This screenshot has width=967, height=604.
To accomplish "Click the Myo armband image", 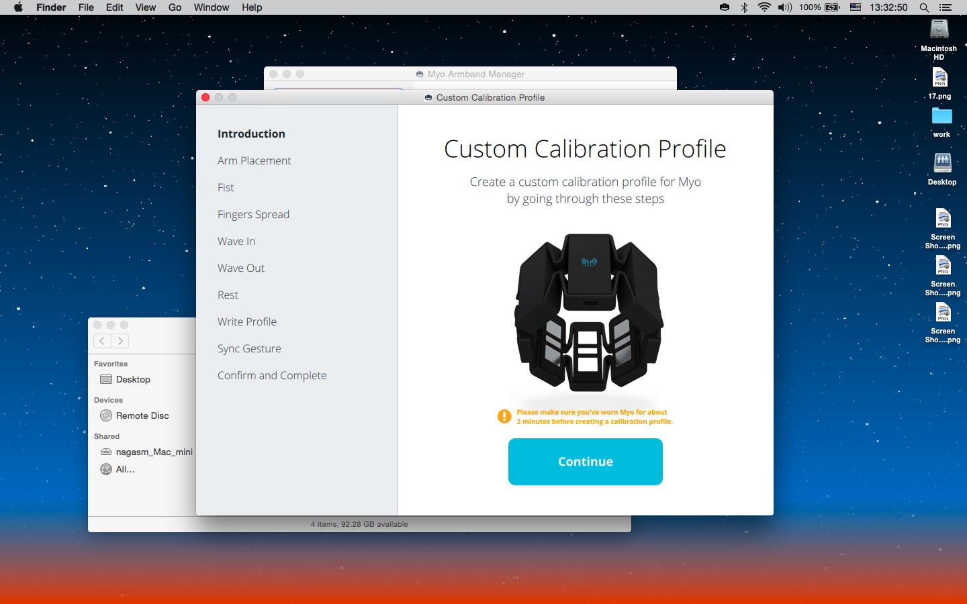I will [588, 312].
